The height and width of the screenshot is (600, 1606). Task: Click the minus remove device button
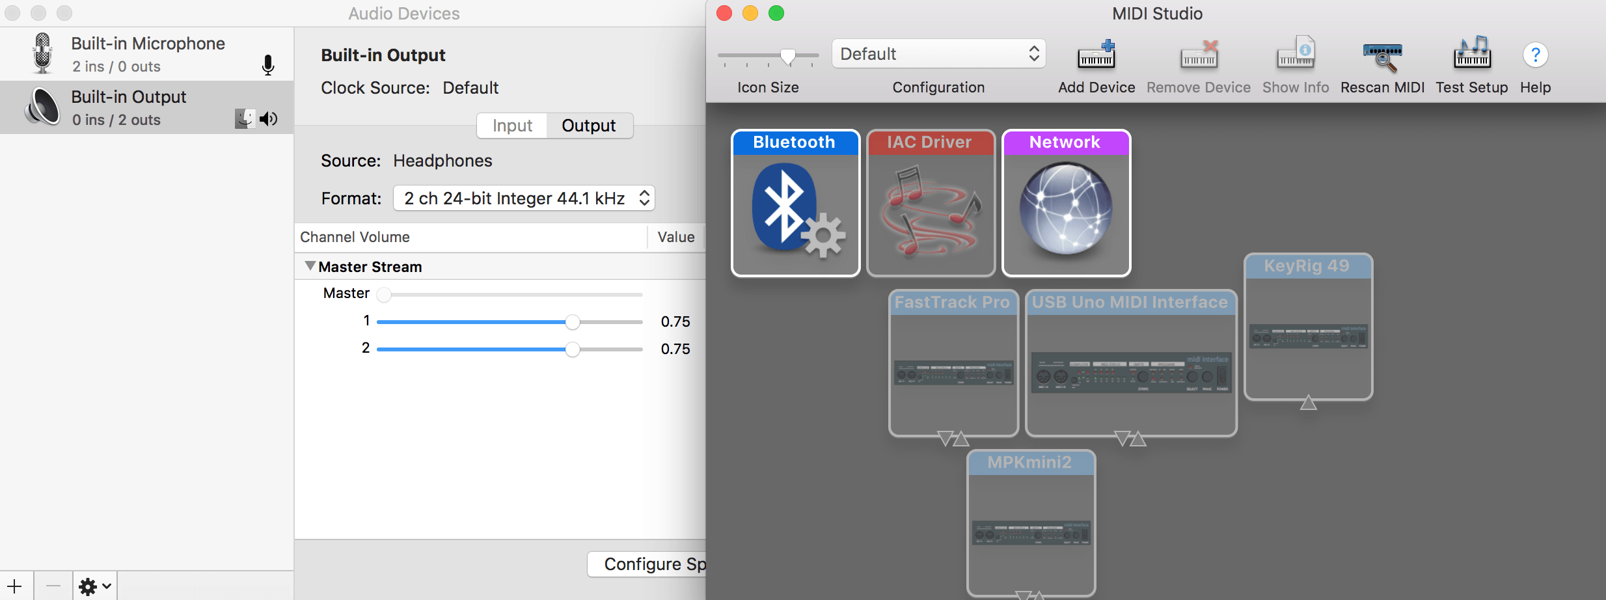pyautogui.click(x=53, y=586)
